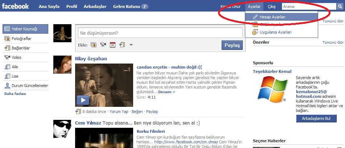
Task: Go to Ana Sayfa
Action: [49, 6]
